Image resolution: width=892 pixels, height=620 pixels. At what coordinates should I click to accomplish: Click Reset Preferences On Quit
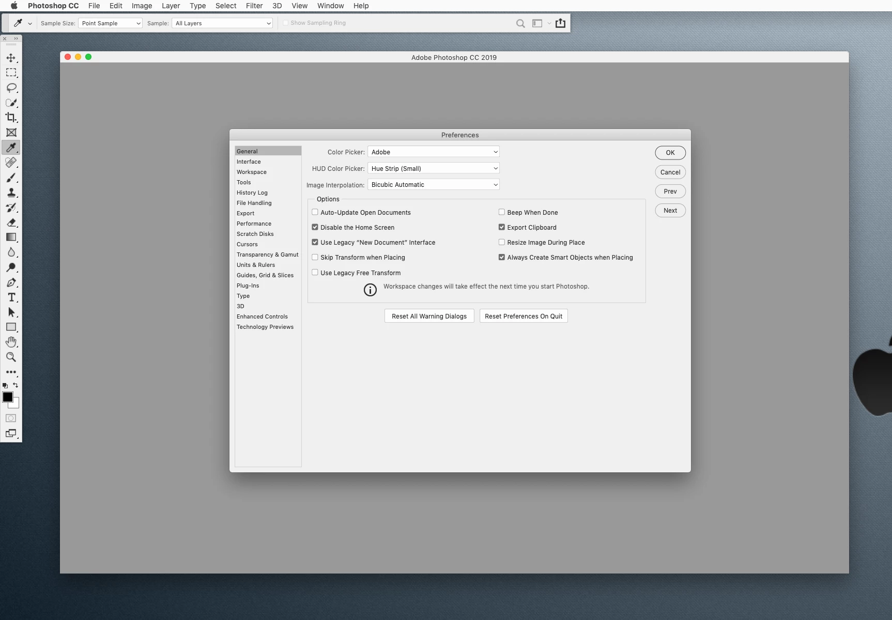pyautogui.click(x=524, y=316)
